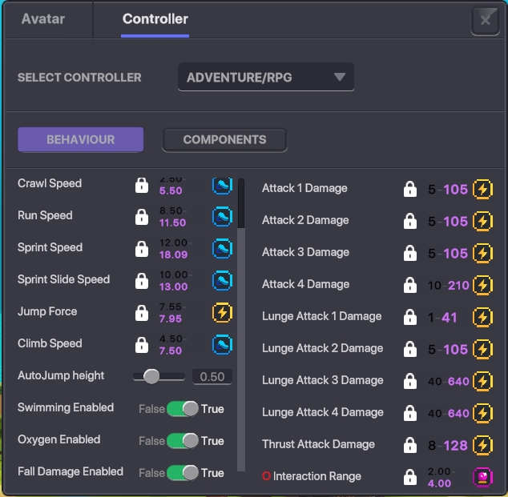The image size is (508, 497).
Task: Click the lightning icon for Attack 1 Damage
Action: (482, 189)
